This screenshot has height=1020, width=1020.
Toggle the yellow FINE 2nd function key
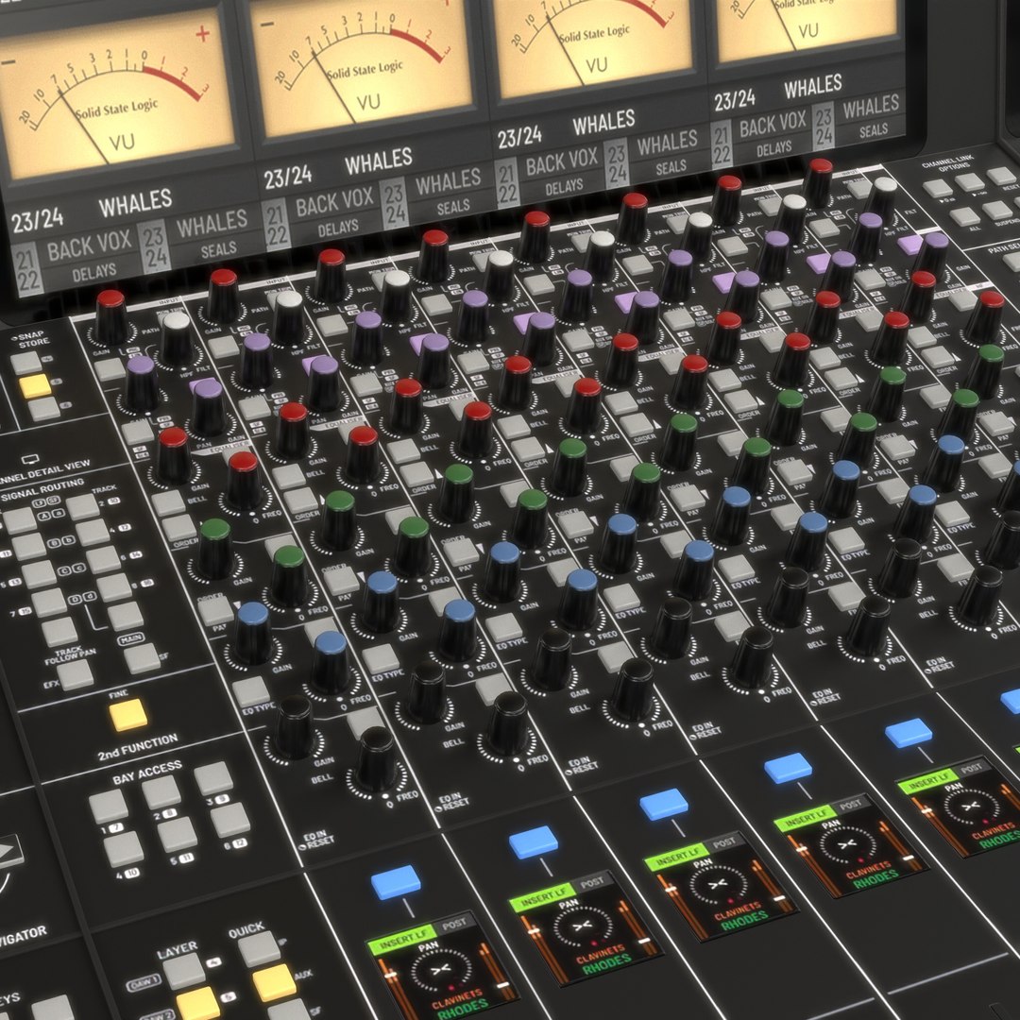tap(128, 715)
